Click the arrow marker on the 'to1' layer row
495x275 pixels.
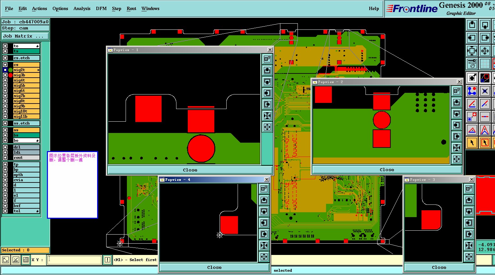pyautogui.click(x=38, y=211)
